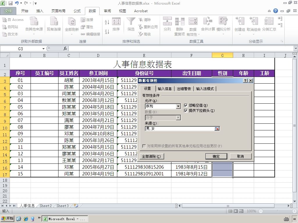Click Text to Columns (分列)

point(167,24)
